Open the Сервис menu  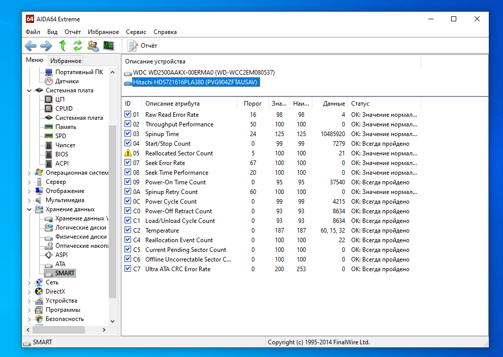click(x=136, y=32)
